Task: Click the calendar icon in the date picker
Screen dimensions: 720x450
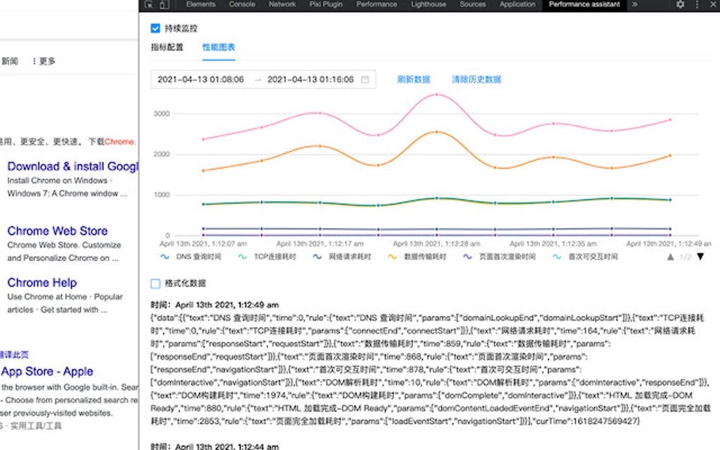Action: pyautogui.click(x=364, y=79)
